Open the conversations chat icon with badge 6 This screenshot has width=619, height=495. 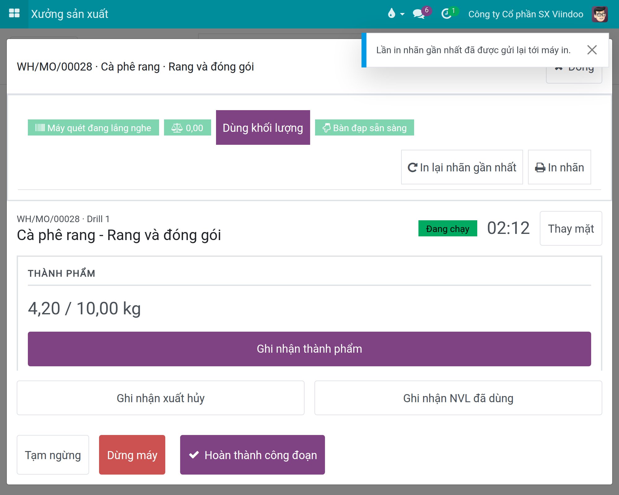click(x=422, y=14)
